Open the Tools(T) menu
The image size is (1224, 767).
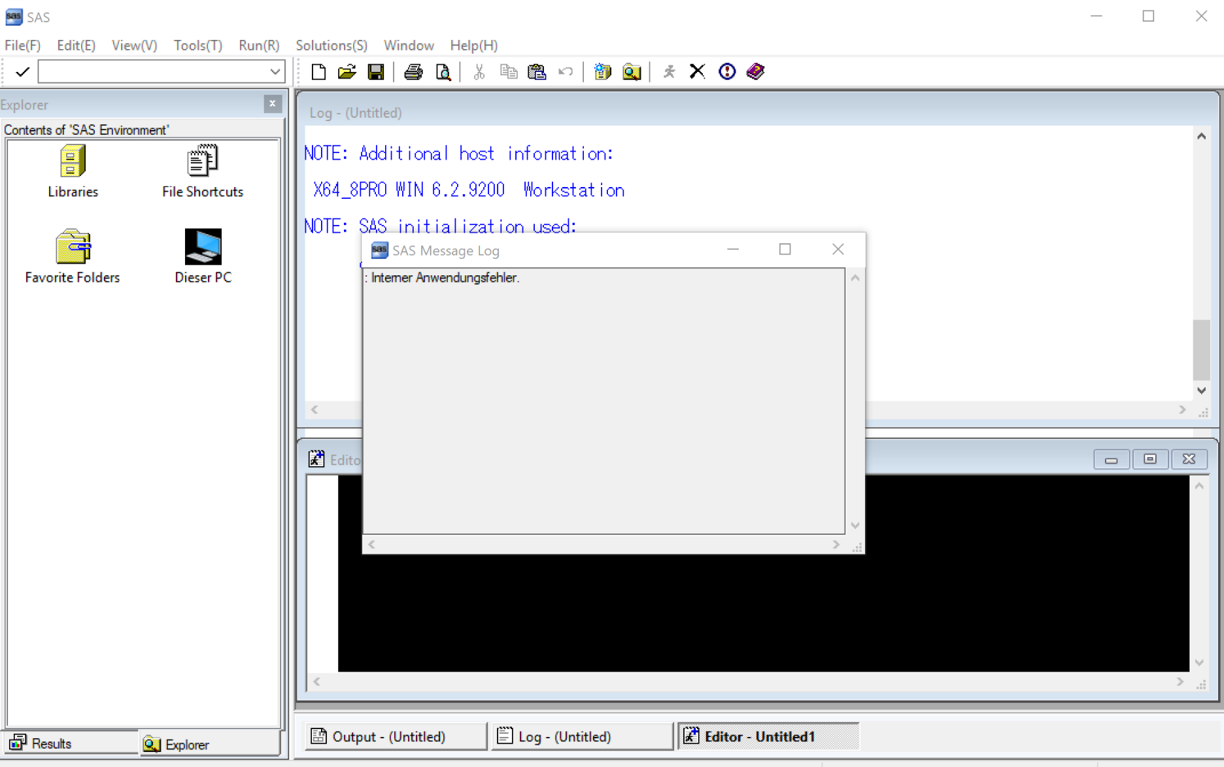point(197,46)
